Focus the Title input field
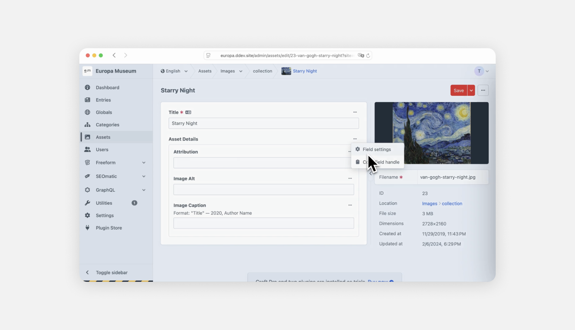 coord(264,123)
